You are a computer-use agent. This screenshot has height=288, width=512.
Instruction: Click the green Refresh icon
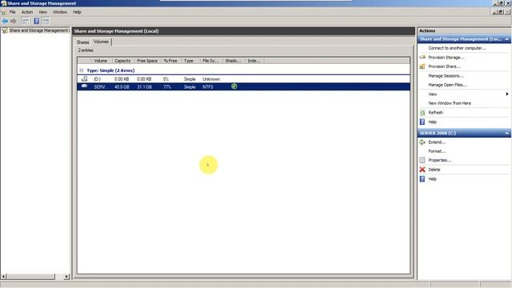click(x=422, y=113)
